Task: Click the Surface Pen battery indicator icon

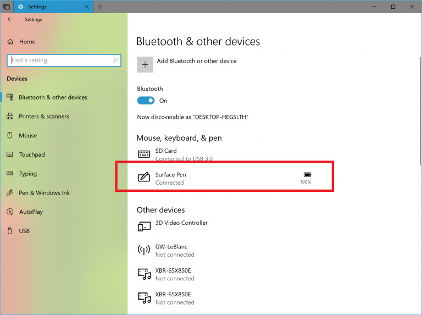Action: [307, 175]
